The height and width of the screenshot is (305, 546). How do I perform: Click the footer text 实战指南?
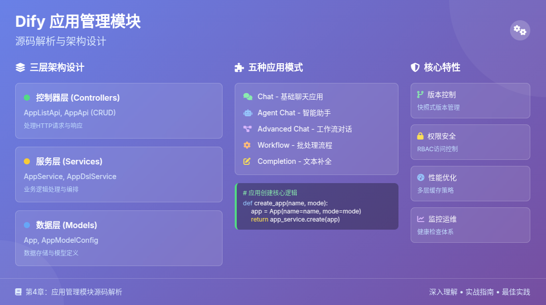480,292
